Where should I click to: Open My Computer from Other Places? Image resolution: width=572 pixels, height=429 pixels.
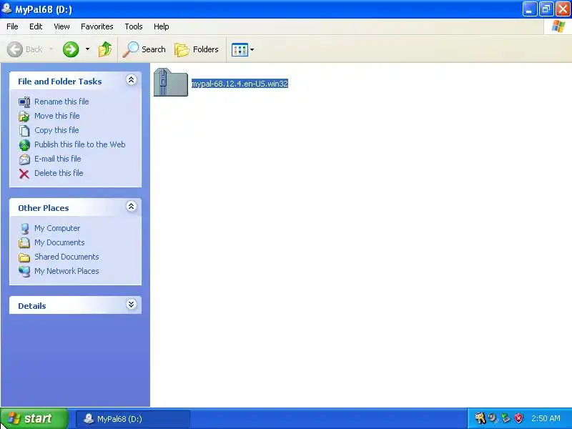coord(57,228)
